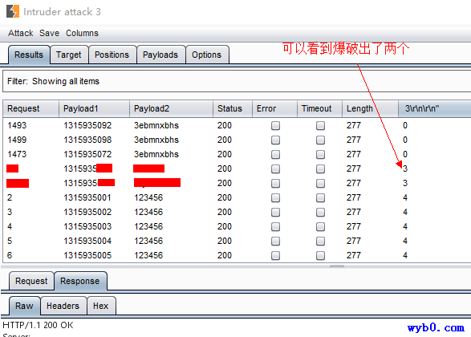Viewport: 471px width, 337px height.
Task: Sort by the Payload1 column header
Action: pos(94,108)
